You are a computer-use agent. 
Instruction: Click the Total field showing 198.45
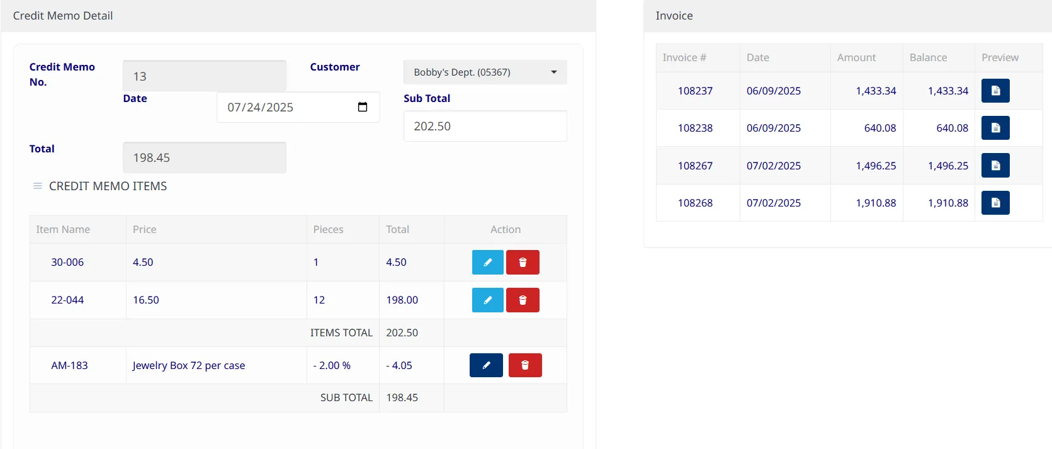pos(204,157)
